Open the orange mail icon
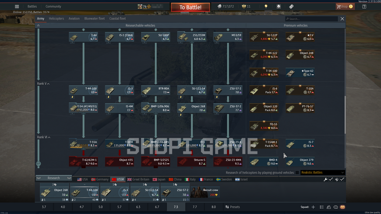The image size is (381, 214). [x=342, y=207]
